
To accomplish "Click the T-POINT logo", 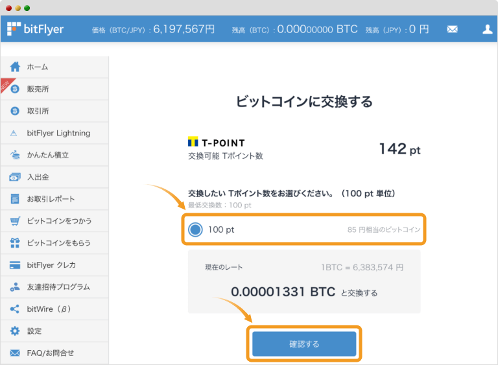I will (x=217, y=143).
